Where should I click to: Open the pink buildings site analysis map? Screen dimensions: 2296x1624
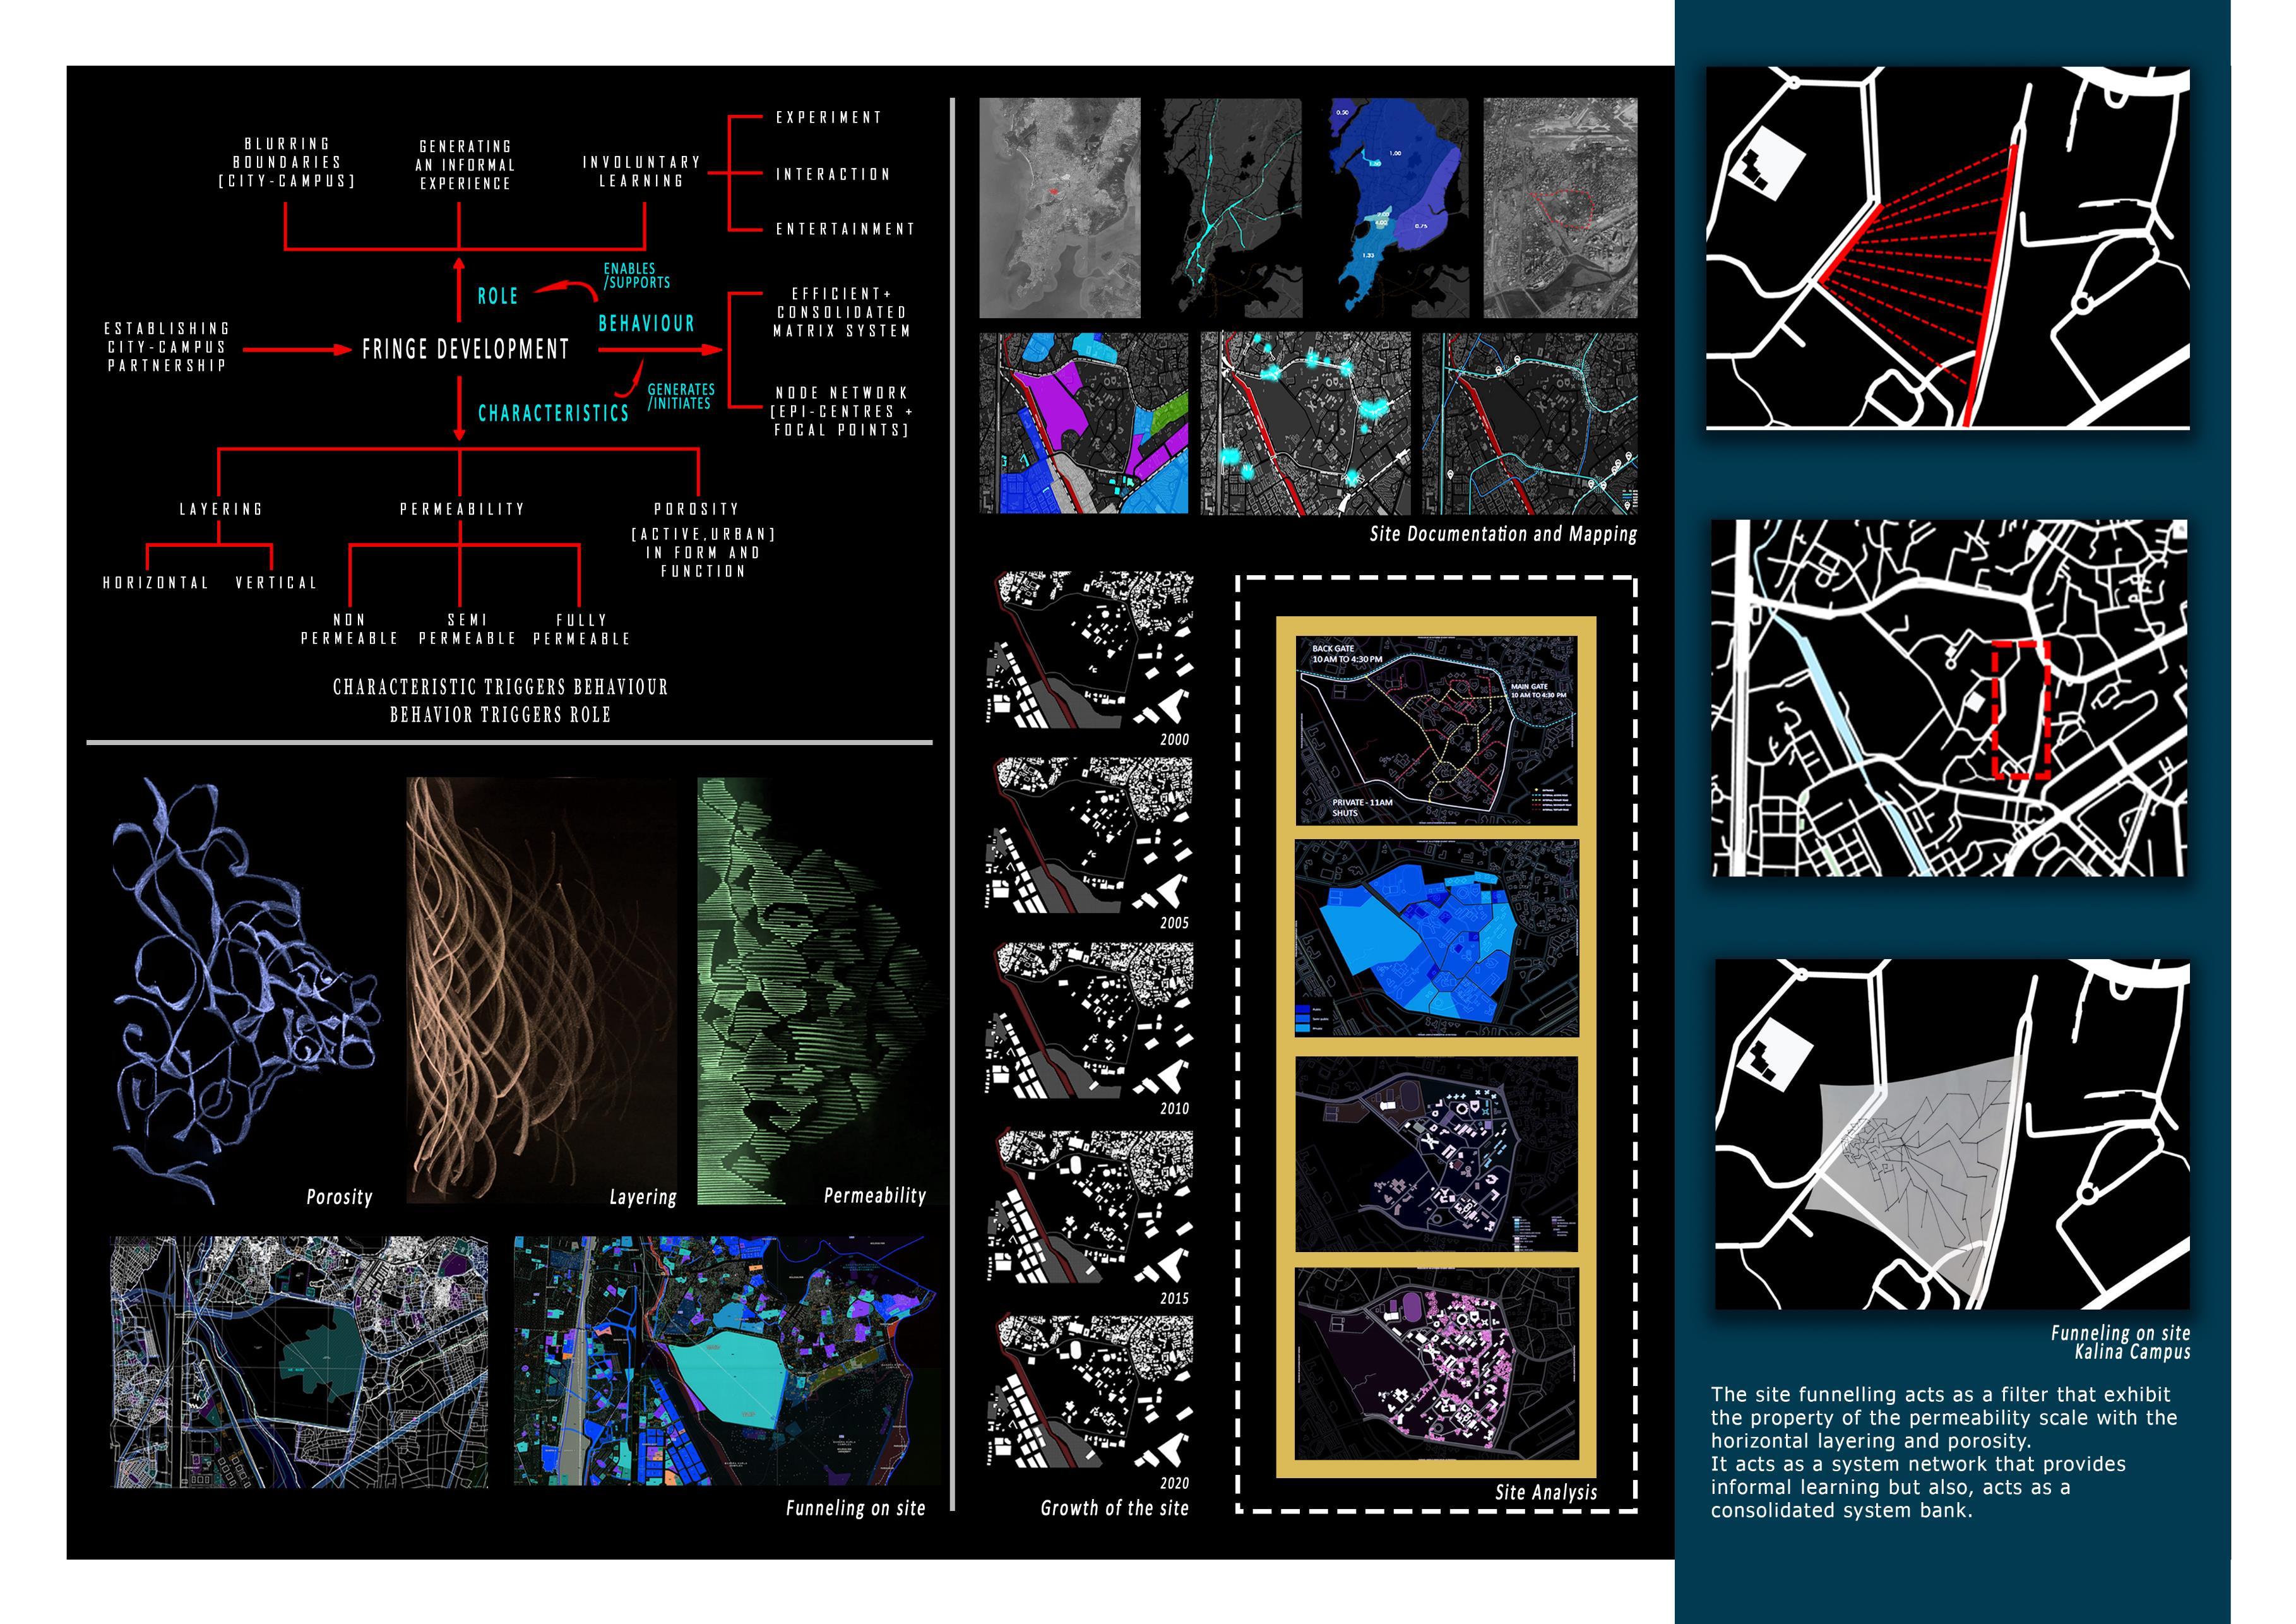point(1436,1364)
